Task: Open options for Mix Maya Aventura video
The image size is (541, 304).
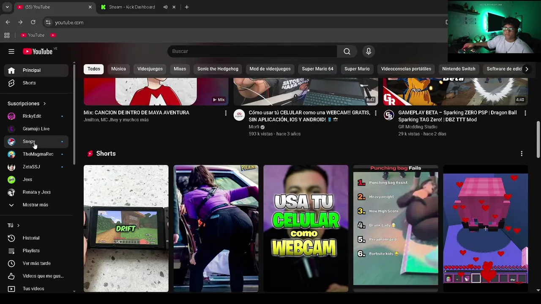Action: pyautogui.click(x=226, y=113)
